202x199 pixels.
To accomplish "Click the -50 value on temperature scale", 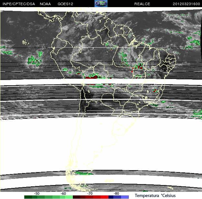I will click(37, 193).
